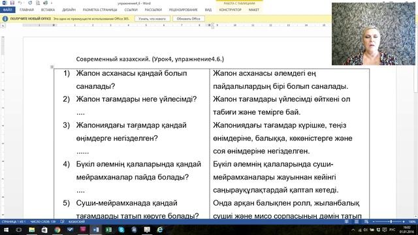Viewport: 418px width, 235px height.
Task: Open the РАССЫЛКИ ribbon tab
Action: (153, 10)
